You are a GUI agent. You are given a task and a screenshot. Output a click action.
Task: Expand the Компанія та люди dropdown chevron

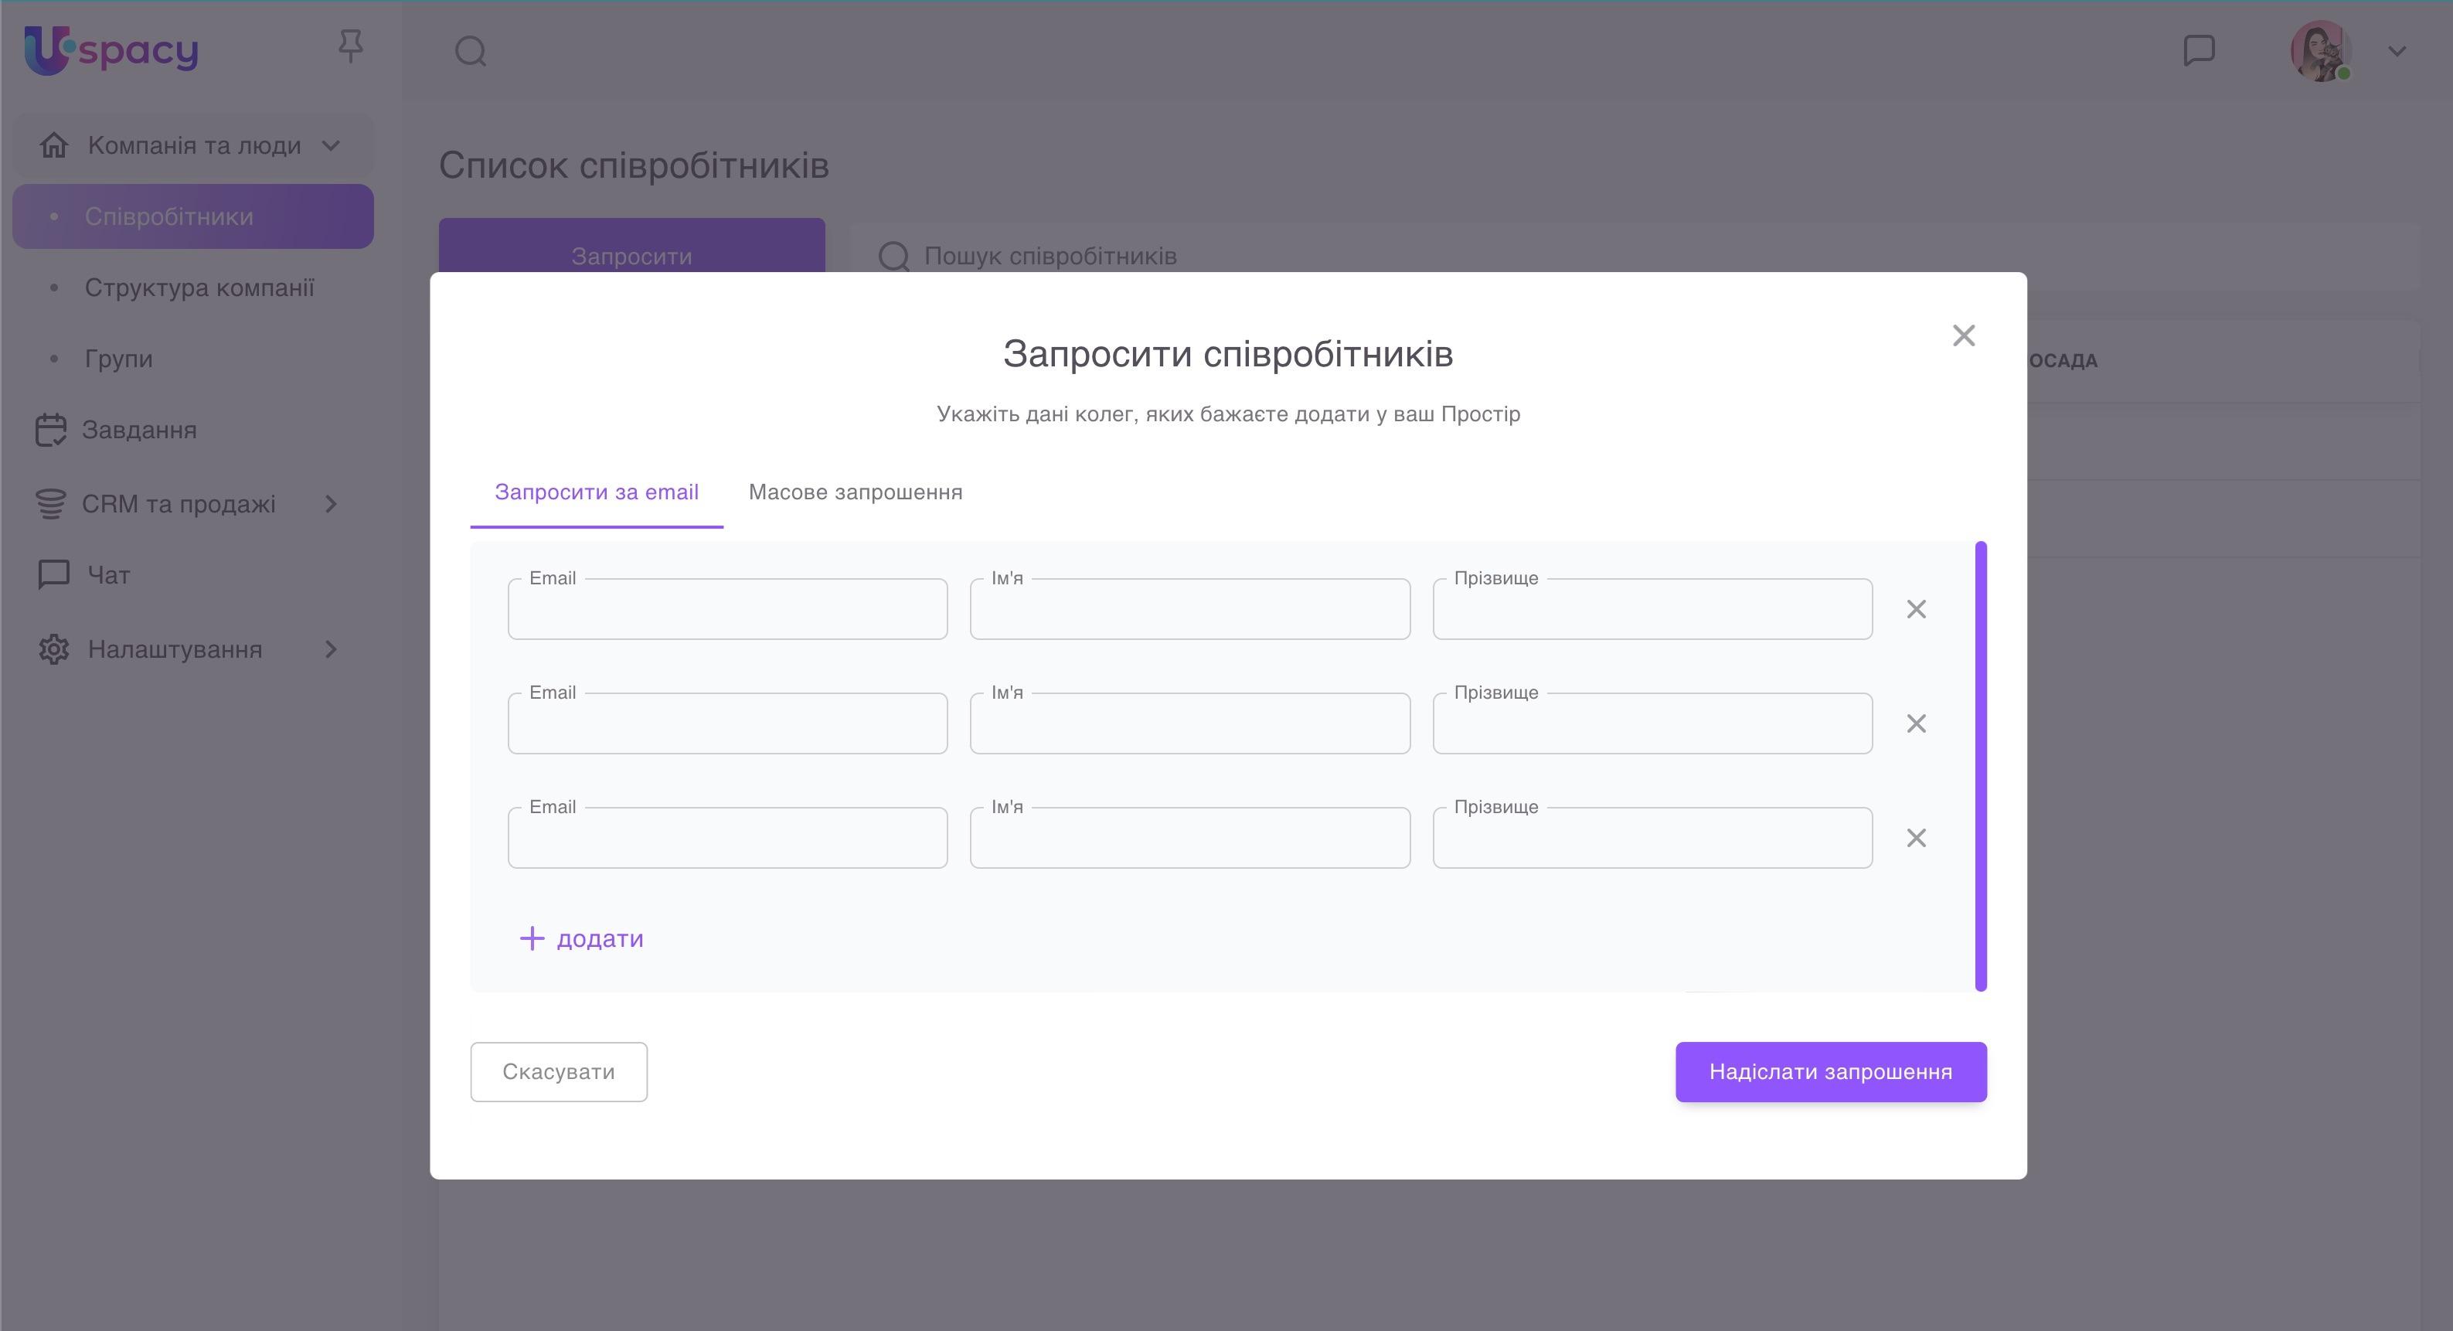tap(331, 145)
